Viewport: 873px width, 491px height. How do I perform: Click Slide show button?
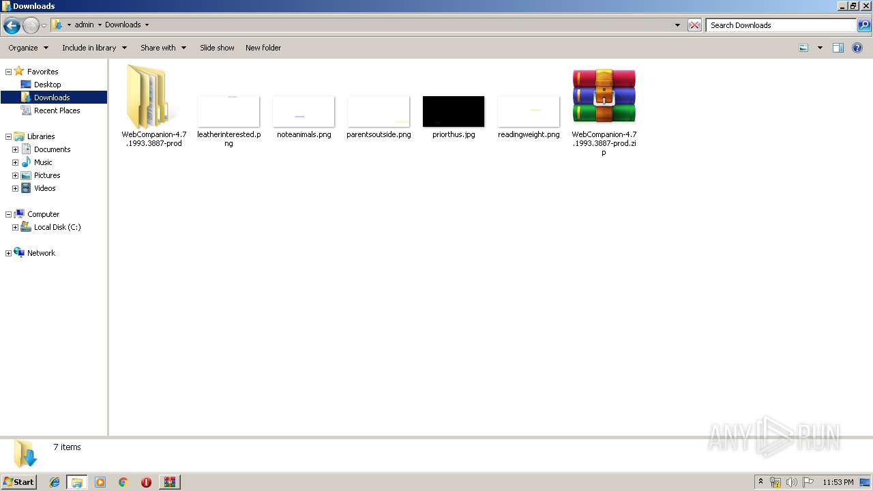click(x=217, y=48)
